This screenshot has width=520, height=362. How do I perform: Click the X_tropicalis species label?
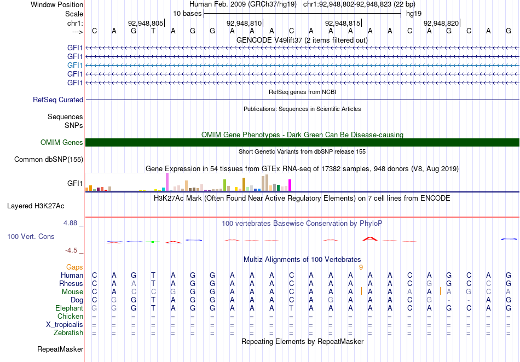click(65, 325)
